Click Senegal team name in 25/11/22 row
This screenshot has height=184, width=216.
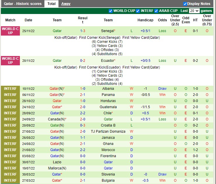tap(108, 31)
